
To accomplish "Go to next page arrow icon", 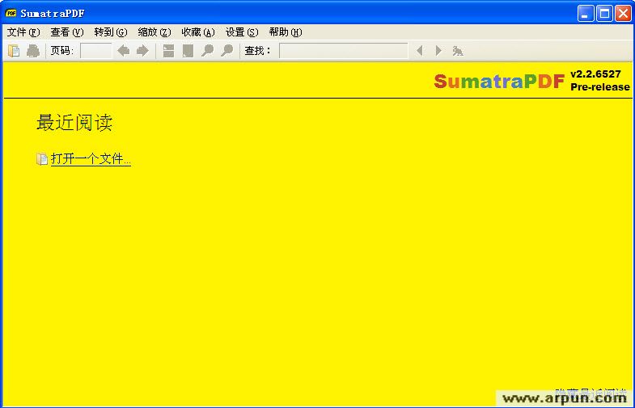I will (142, 51).
